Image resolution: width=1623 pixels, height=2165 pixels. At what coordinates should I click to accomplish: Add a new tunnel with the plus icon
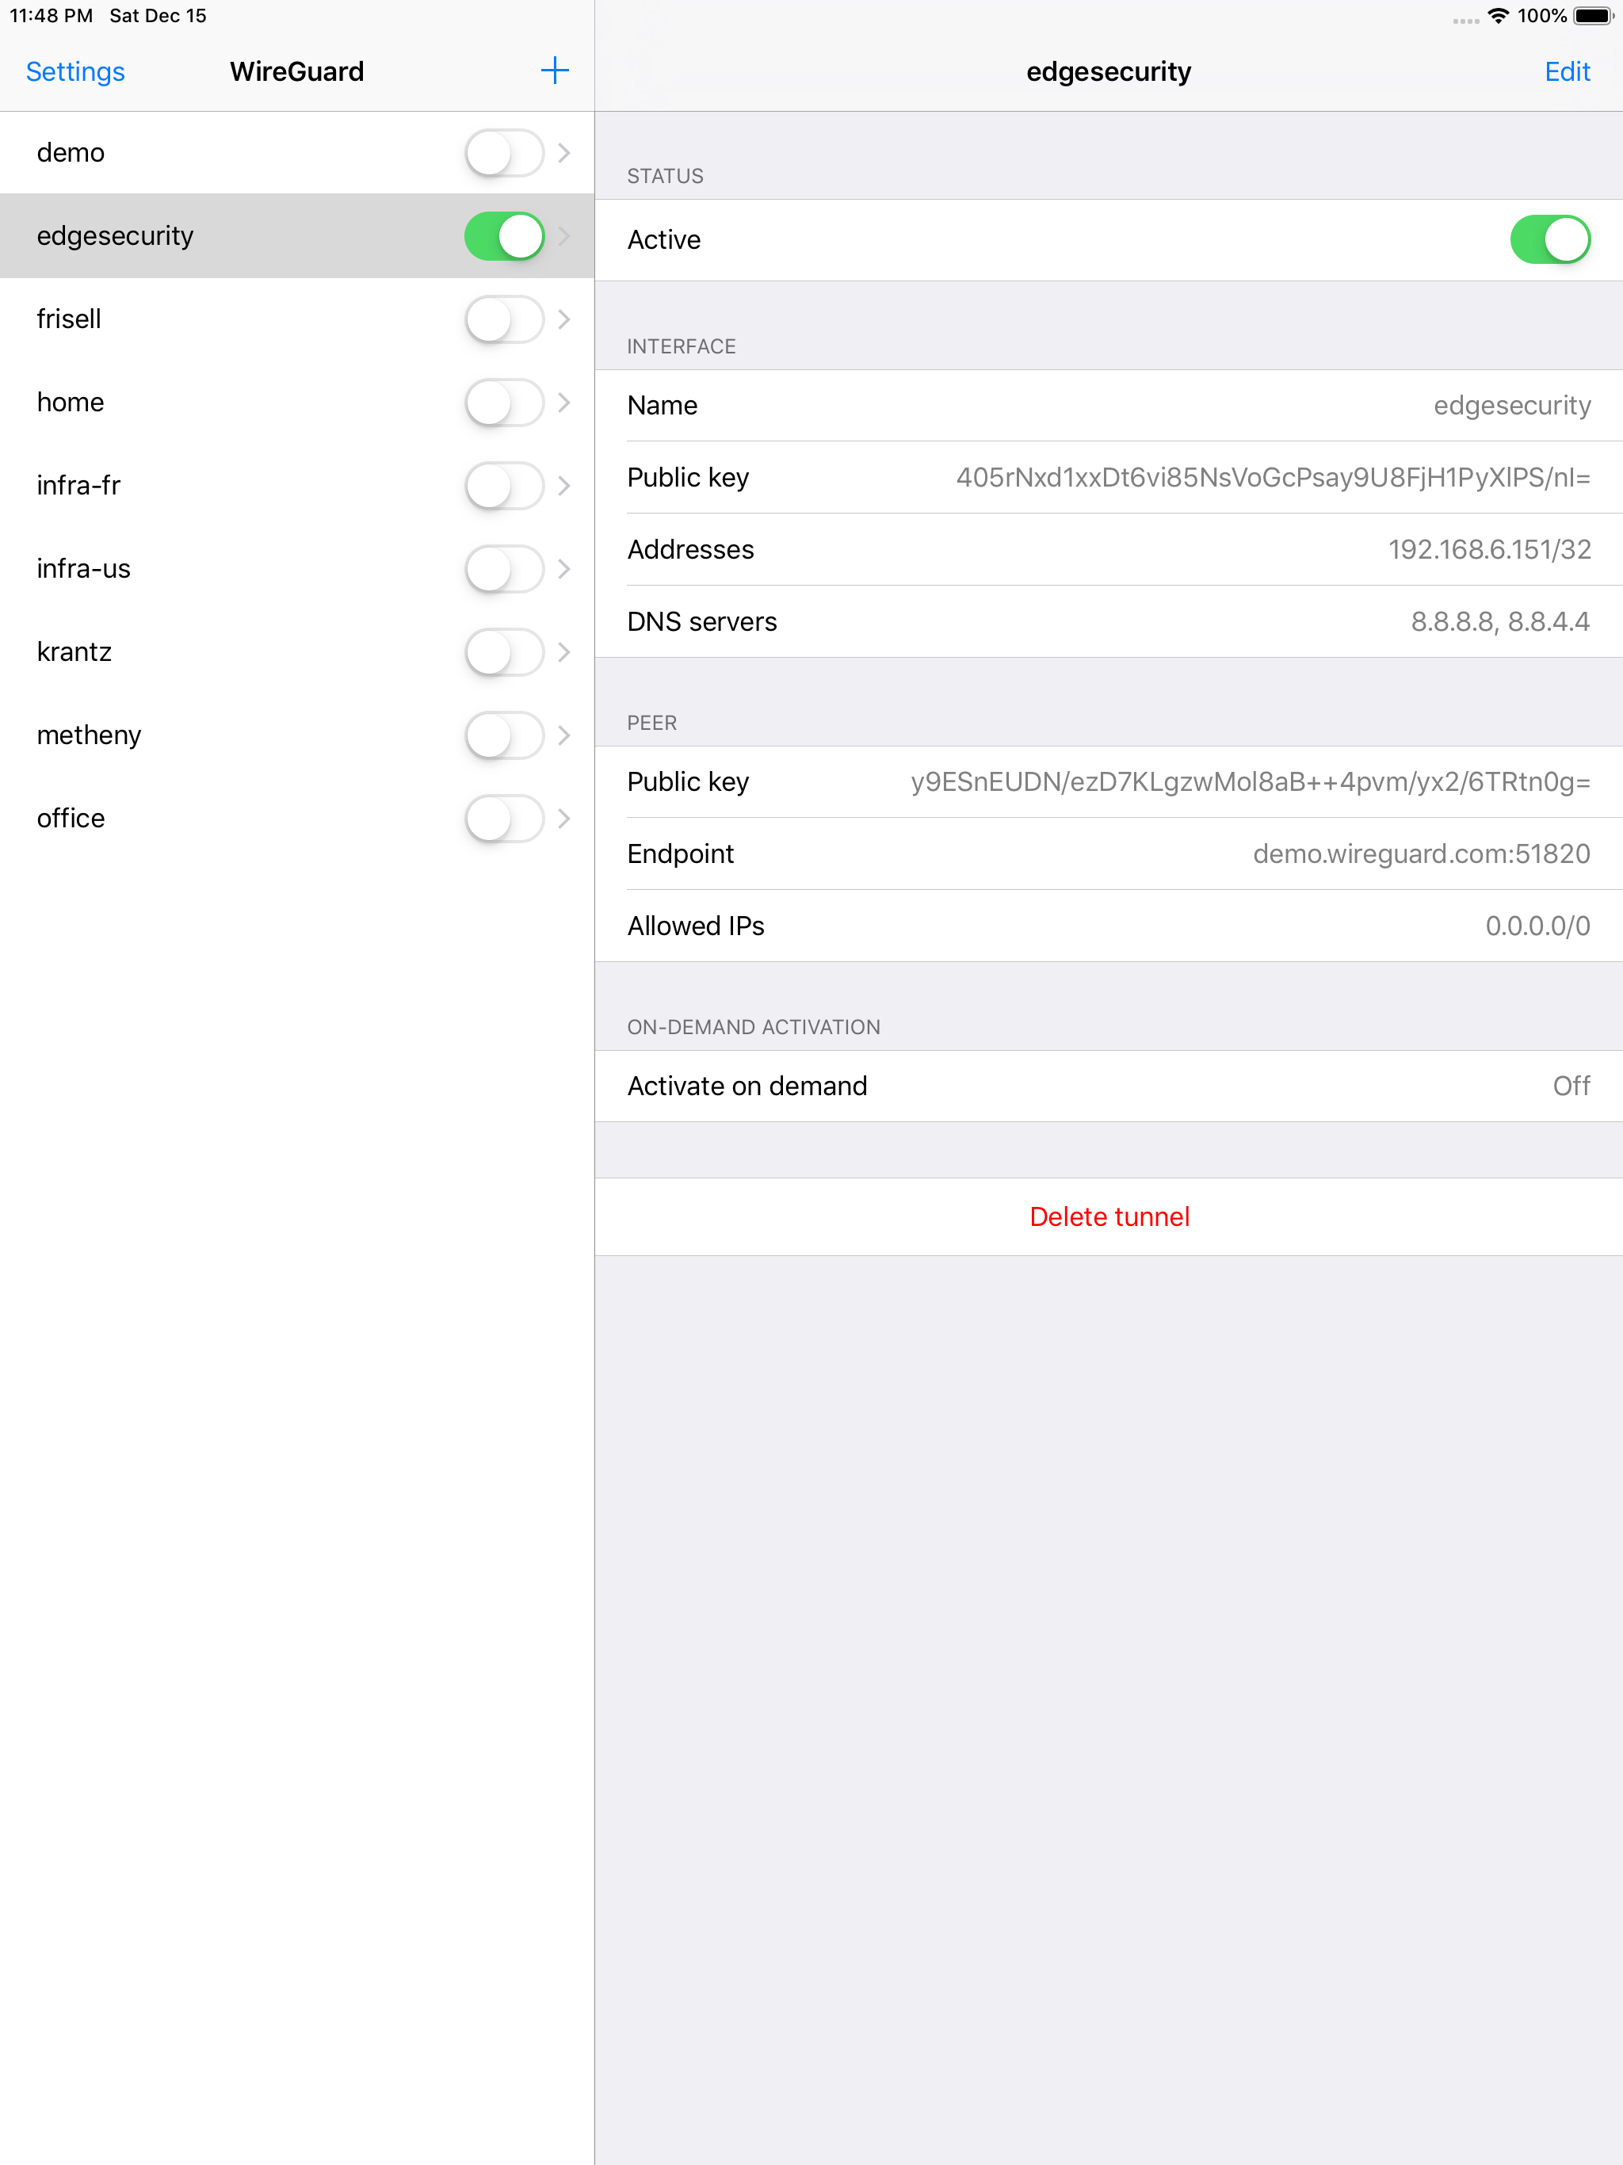tap(554, 71)
